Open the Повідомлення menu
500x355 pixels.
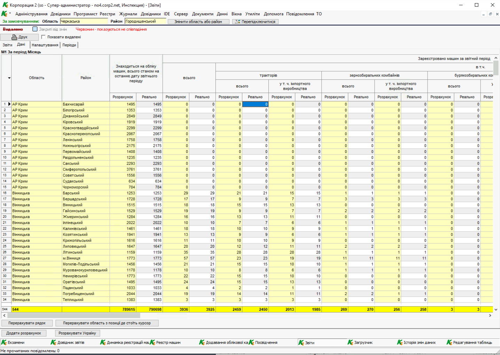(x=300, y=14)
